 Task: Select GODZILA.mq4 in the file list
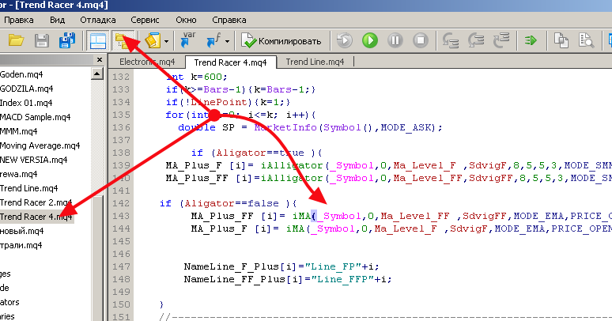[27, 89]
